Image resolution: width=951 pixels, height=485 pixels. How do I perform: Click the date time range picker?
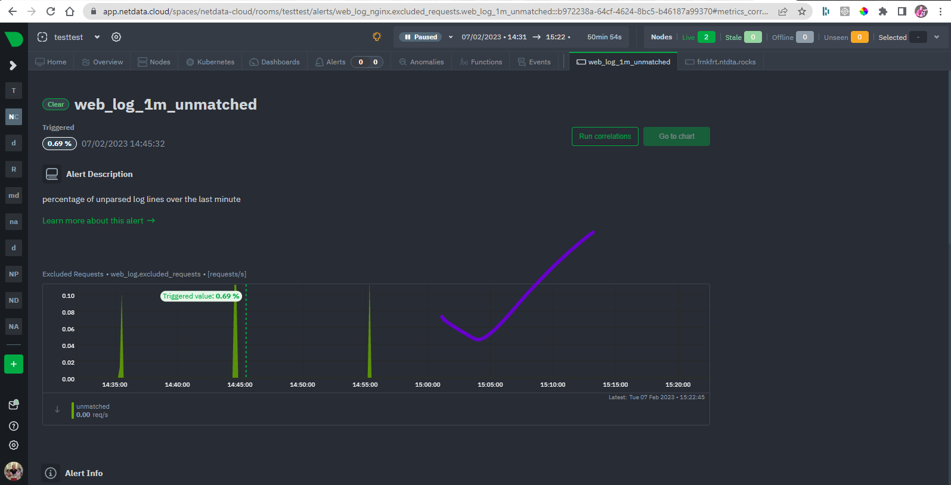516,37
